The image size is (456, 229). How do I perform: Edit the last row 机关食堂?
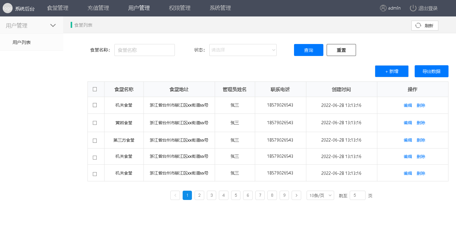(408, 173)
